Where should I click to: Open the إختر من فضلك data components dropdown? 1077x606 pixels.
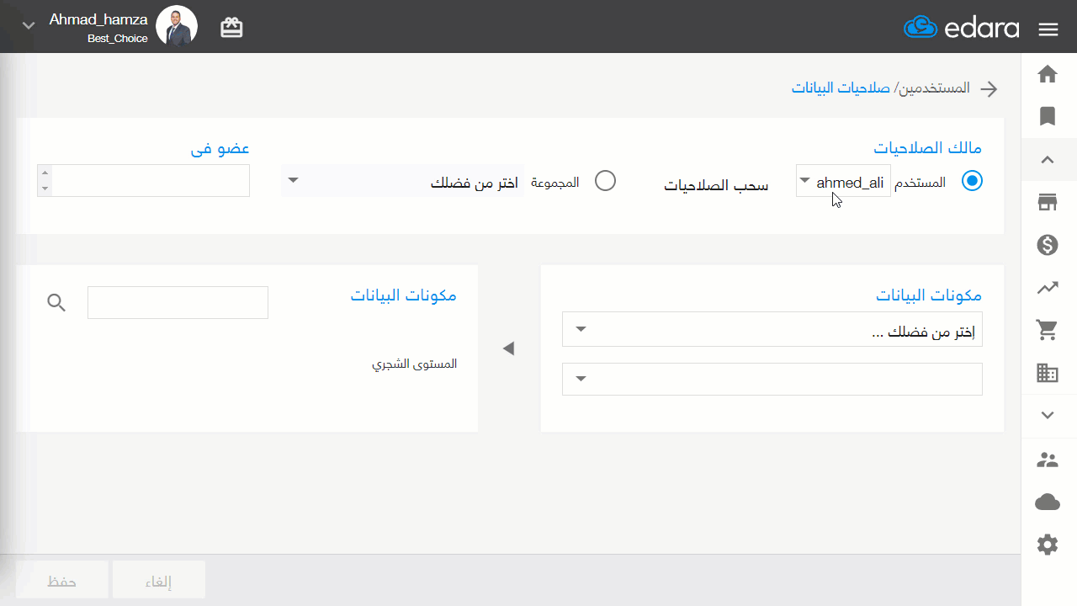pyautogui.click(x=772, y=329)
